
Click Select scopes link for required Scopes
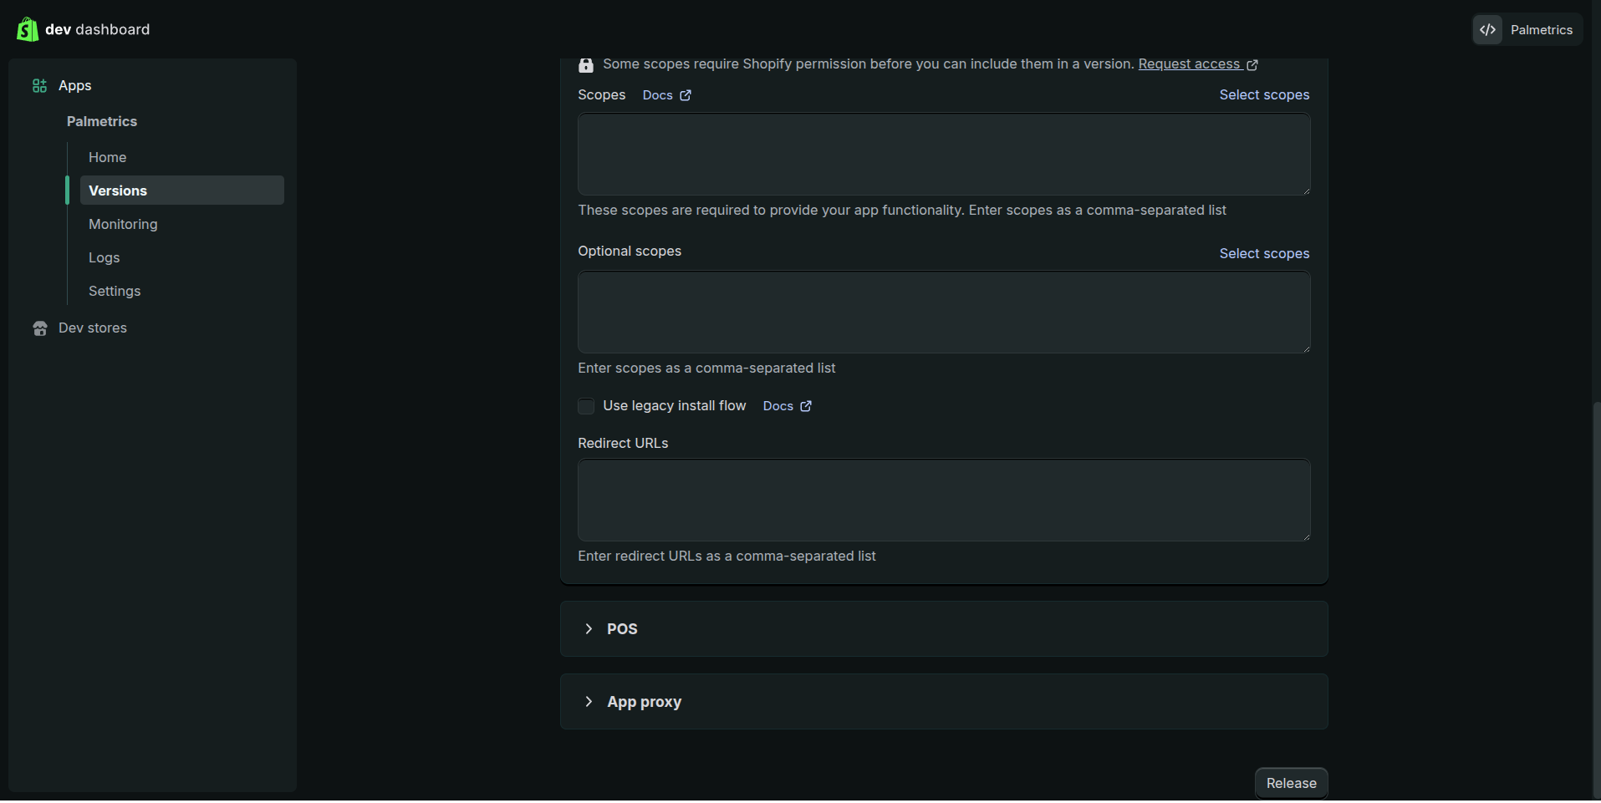pos(1263,95)
